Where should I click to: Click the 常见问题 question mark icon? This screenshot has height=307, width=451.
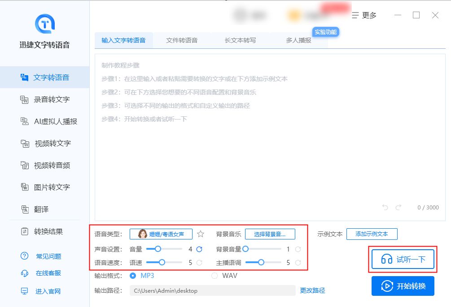tap(24, 256)
